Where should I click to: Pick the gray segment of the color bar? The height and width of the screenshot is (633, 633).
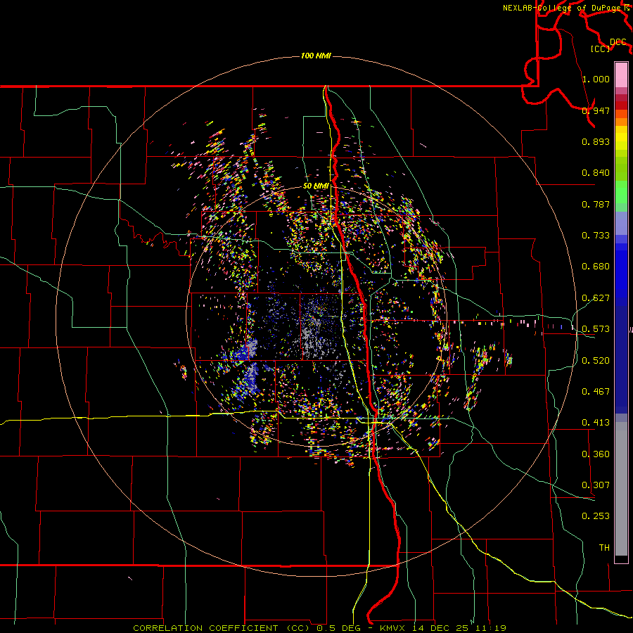[621, 489]
